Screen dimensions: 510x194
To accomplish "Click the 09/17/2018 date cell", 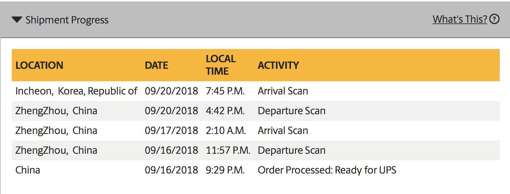I will point(171,131).
